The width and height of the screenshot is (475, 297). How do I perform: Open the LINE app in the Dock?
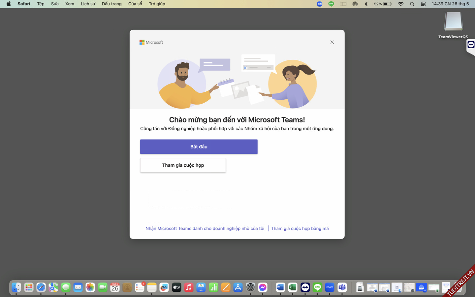click(x=317, y=287)
